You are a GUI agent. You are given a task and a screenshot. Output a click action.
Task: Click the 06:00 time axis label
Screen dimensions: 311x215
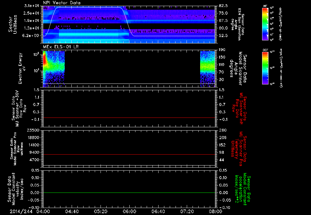pyautogui.click(x=129, y=211)
